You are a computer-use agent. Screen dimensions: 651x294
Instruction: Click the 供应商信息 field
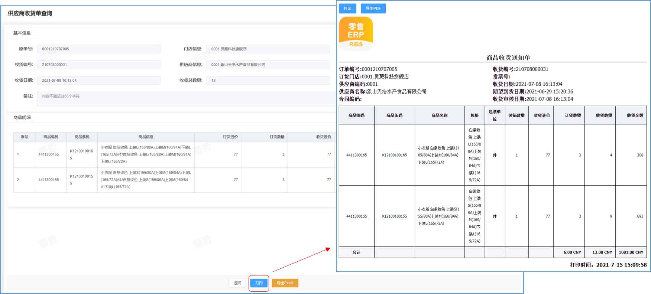(x=268, y=65)
